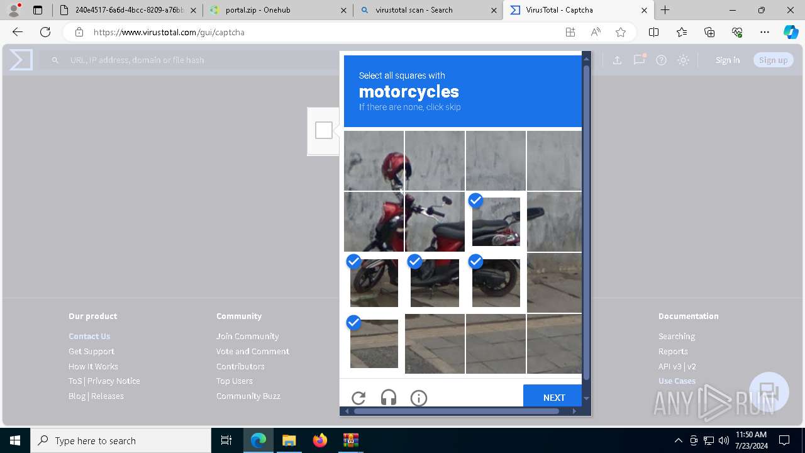
Task: Open browser profile icon
Action: coord(14,10)
